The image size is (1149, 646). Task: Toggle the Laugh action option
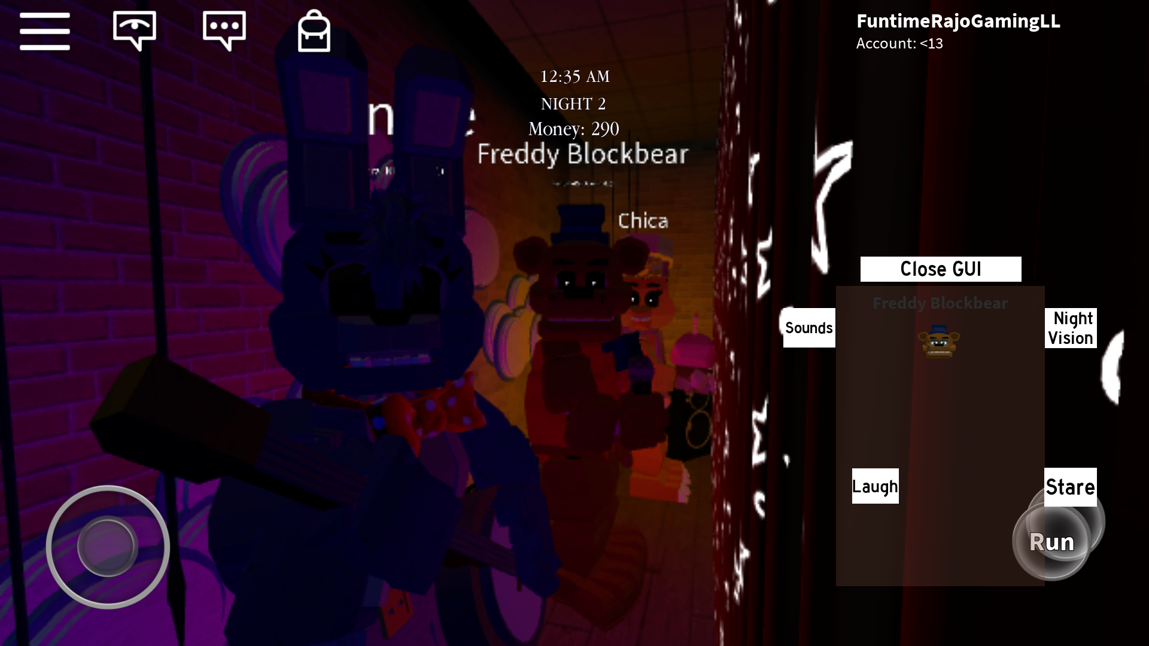pos(875,486)
